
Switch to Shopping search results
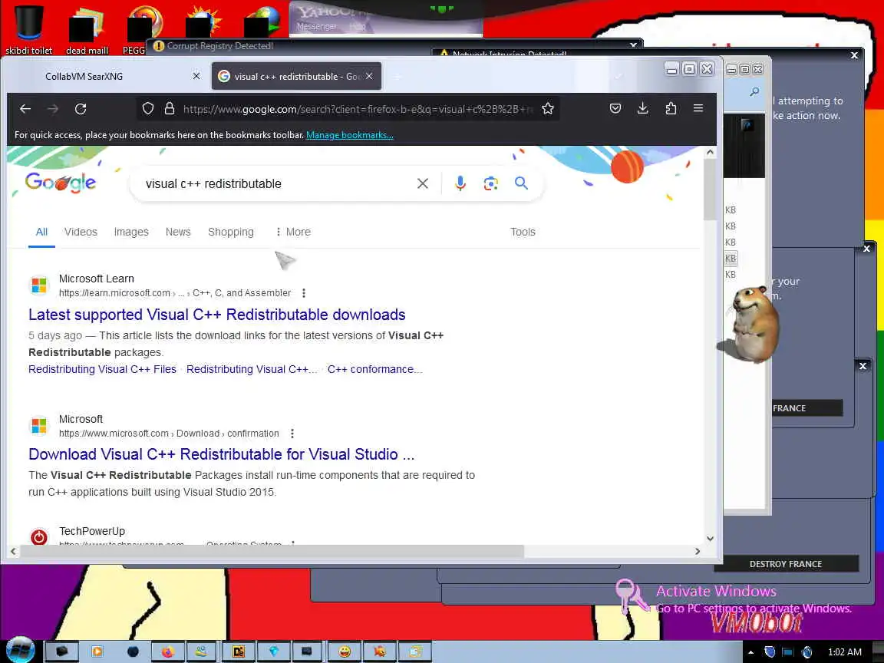click(230, 233)
